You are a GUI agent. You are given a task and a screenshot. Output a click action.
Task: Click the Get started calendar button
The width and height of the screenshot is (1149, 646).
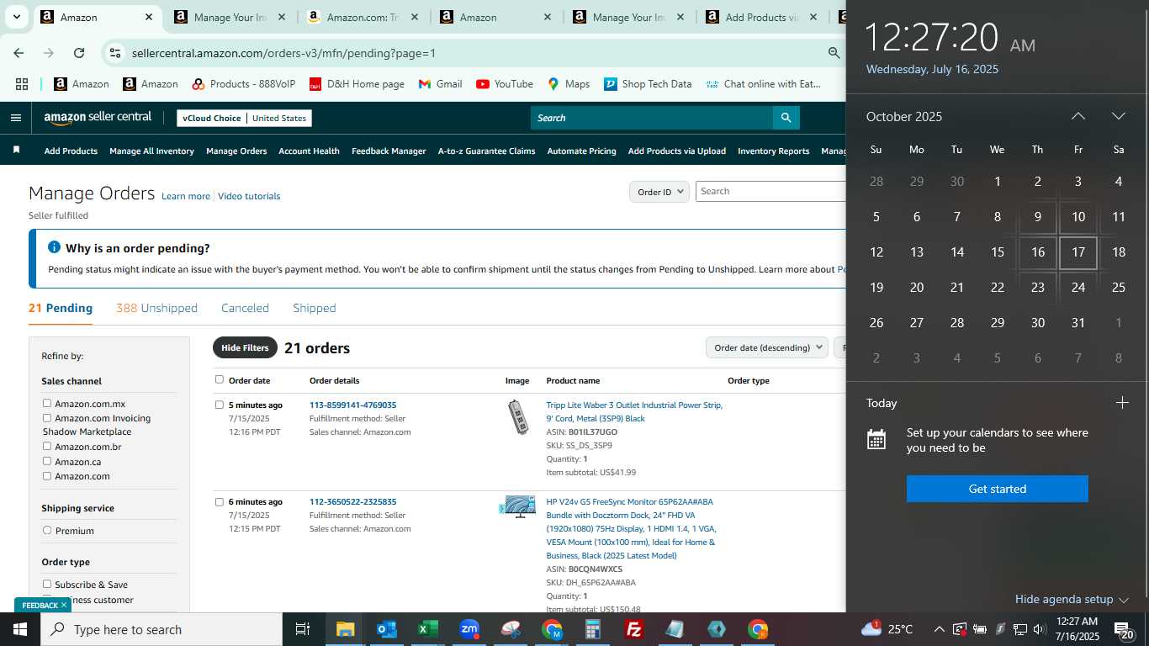[x=998, y=489]
